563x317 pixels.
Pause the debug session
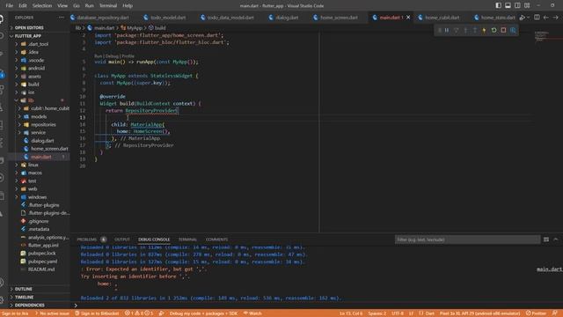tap(447, 30)
